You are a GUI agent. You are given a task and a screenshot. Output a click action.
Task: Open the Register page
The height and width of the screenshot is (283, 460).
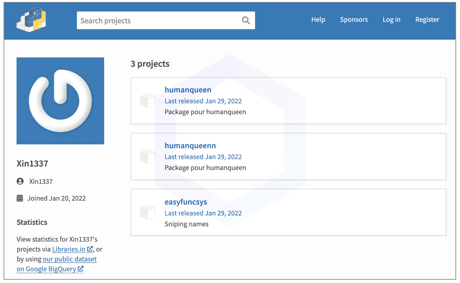[x=427, y=19]
